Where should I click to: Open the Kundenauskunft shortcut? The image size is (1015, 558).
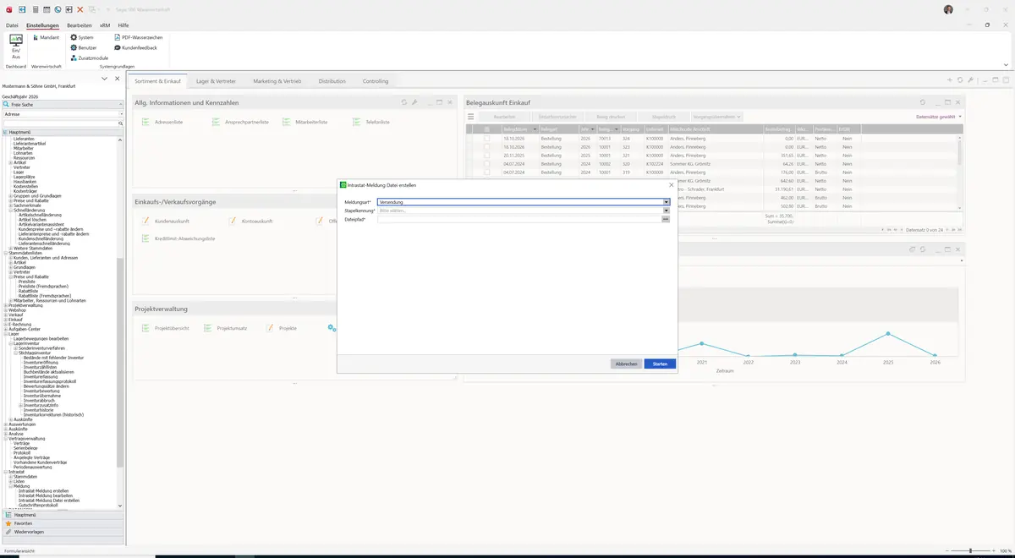pyautogui.click(x=164, y=221)
